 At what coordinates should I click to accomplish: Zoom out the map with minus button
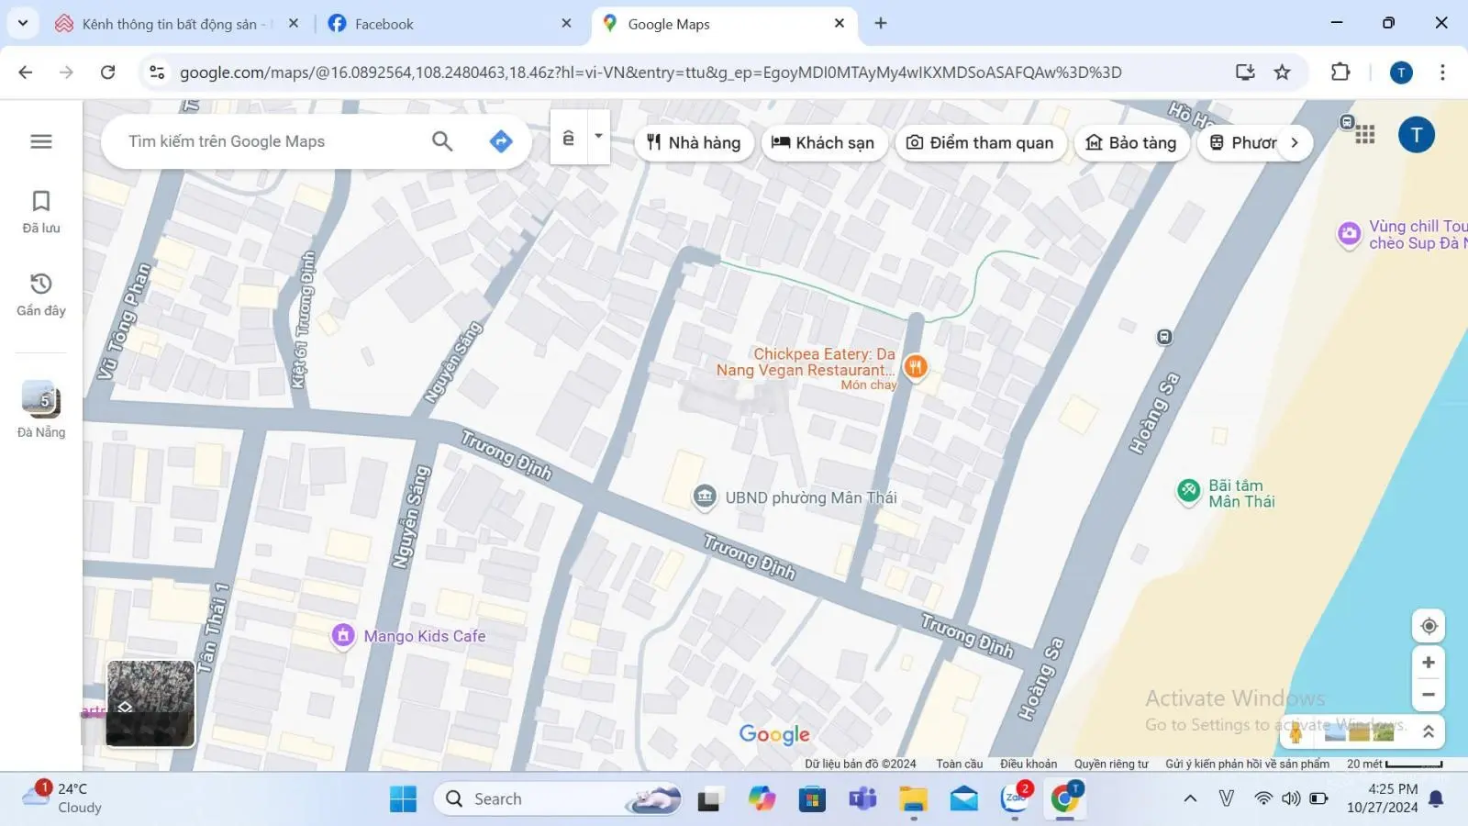coord(1429,695)
